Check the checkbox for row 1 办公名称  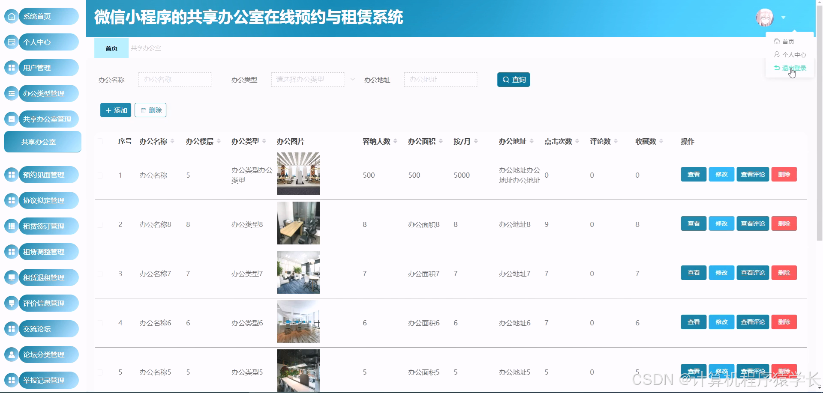[x=100, y=175]
